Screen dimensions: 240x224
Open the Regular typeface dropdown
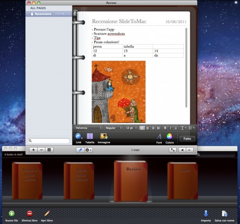[113, 128]
